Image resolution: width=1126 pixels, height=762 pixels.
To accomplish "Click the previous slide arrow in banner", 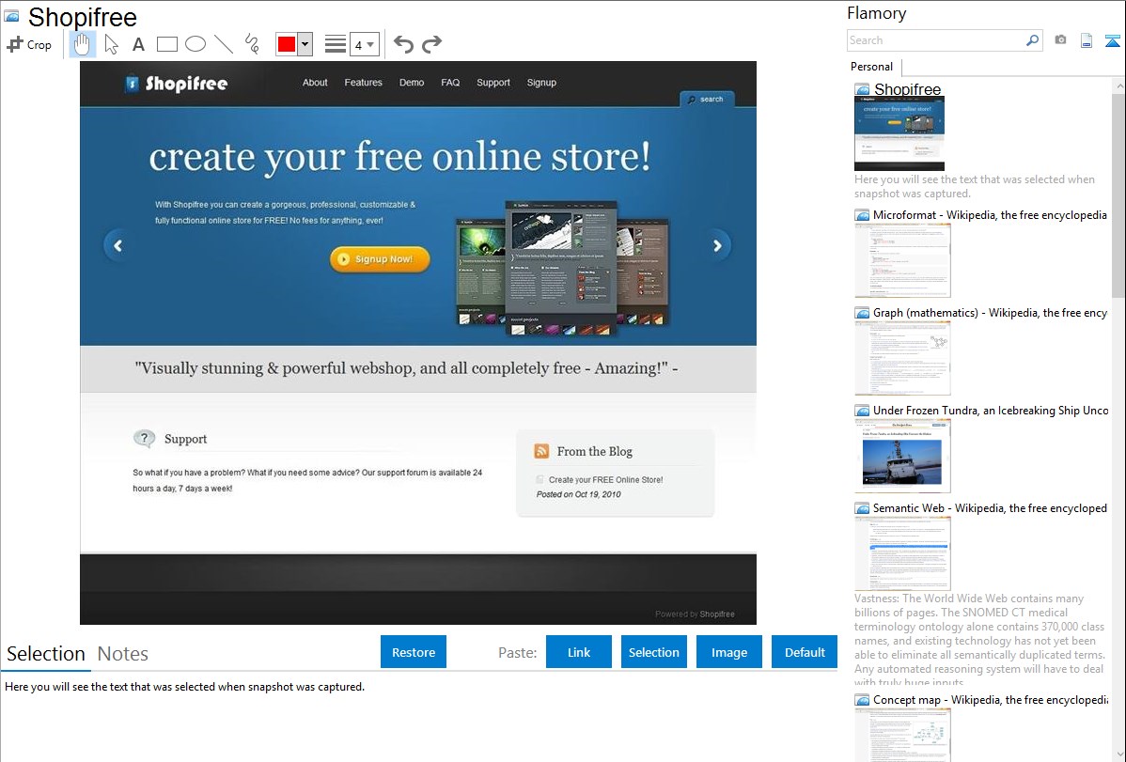I will tap(117, 245).
